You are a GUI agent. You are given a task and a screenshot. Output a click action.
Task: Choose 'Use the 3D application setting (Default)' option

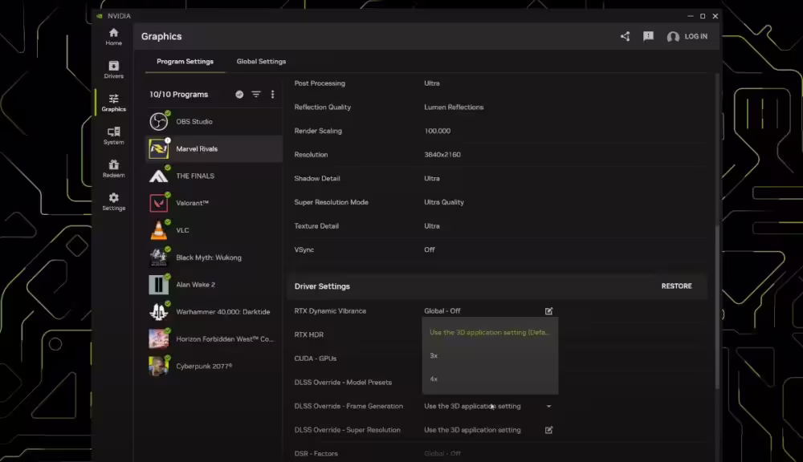click(x=490, y=333)
